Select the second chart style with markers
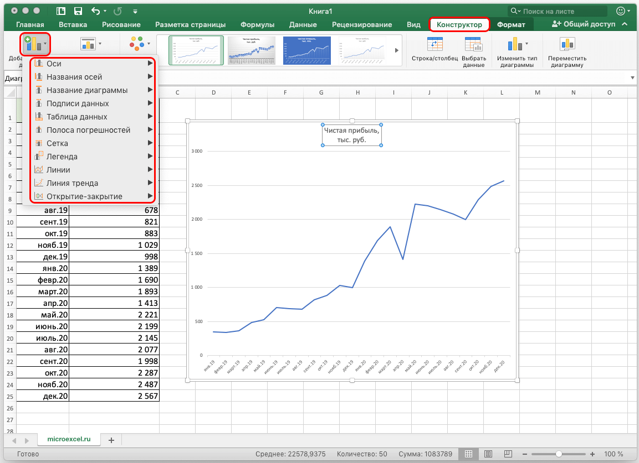 252,50
